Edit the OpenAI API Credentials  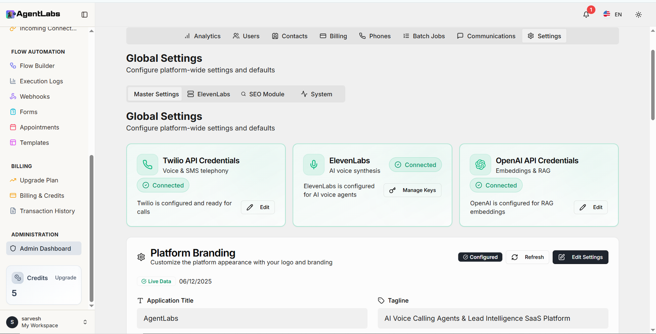coord(591,208)
